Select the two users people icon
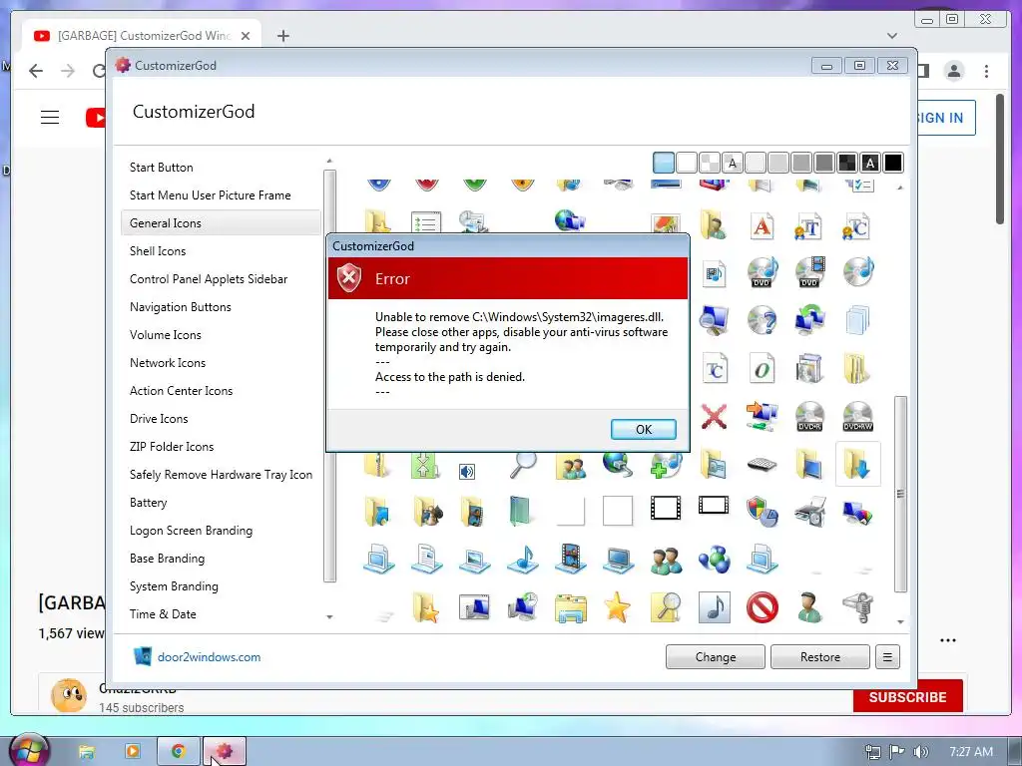The image size is (1022, 766). [666, 560]
